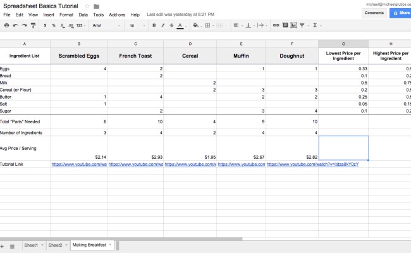The height and width of the screenshot is (253, 411).
Task: Click the blue Share button
Action: [x=400, y=13]
